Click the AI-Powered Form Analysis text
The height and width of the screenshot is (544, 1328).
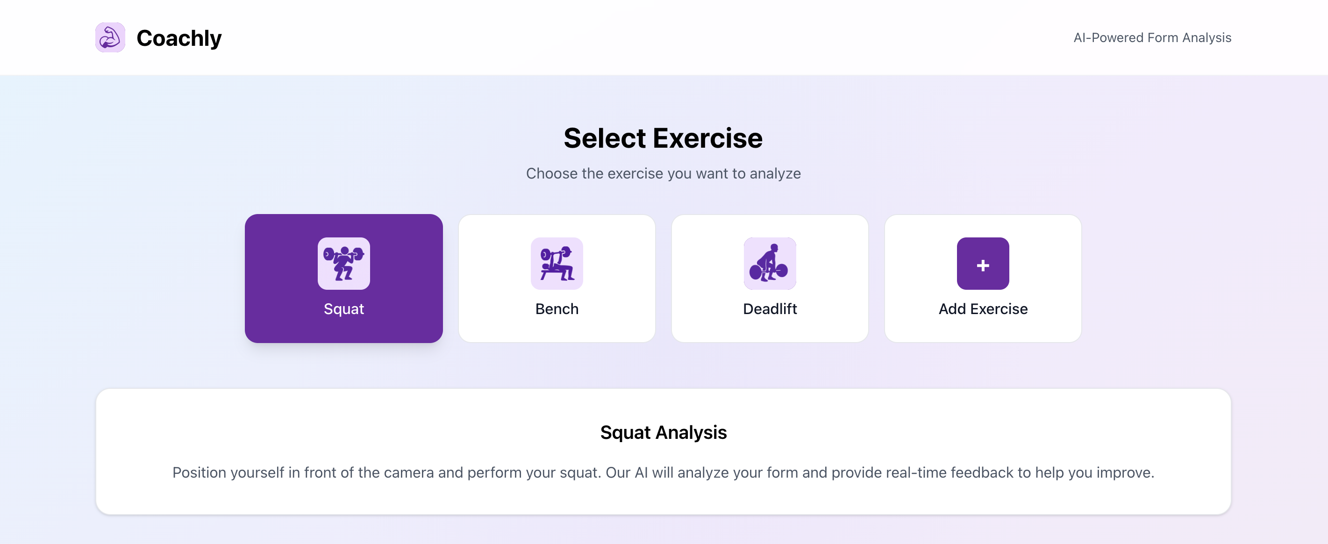tap(1152, 38)
